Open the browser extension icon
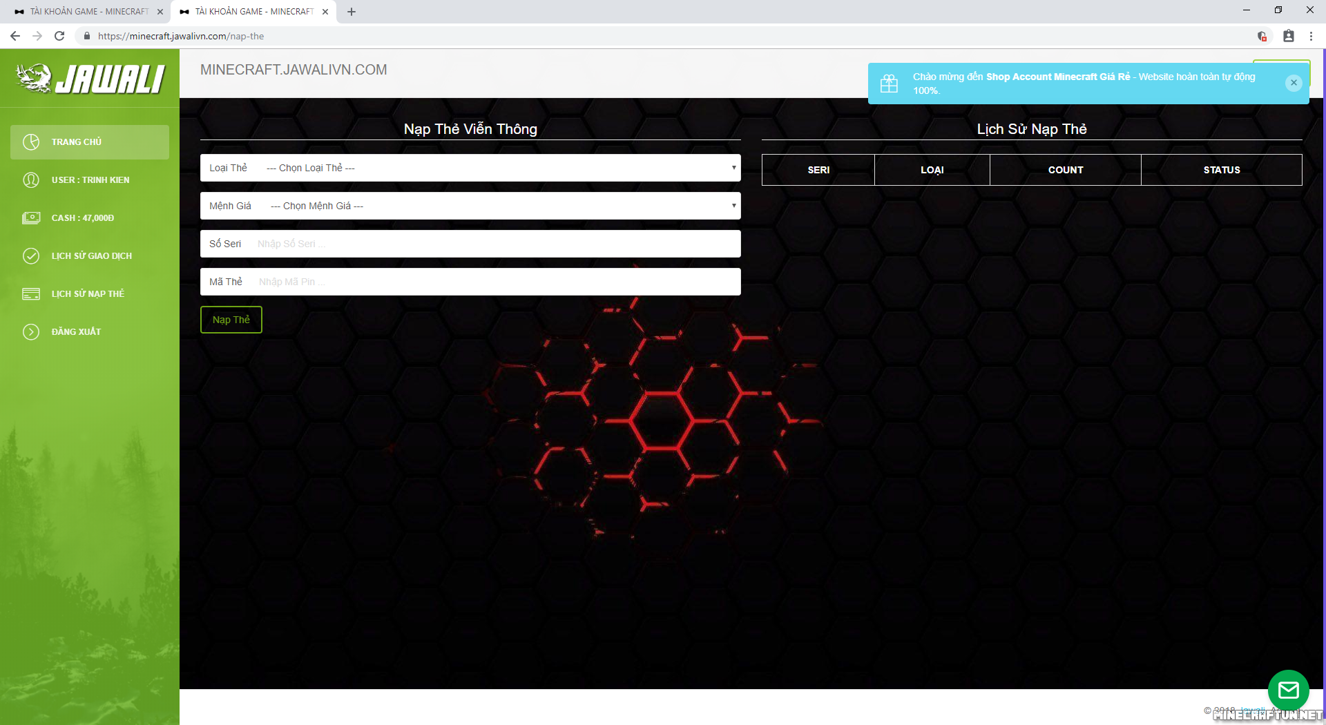 tap(1262, 36)
